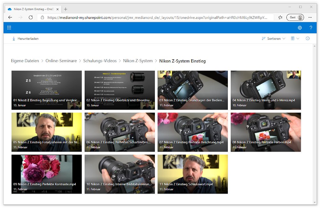Screen dimensions: 320x208
Task: Open video 09 Perfekte Kontraste
Action: (x=46, y=174)
